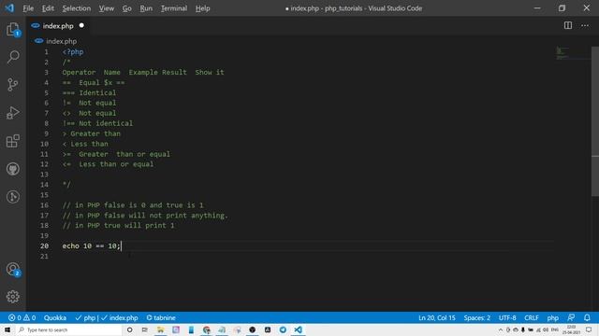Click the '!== Not identical' comment line

[x=97, y=123]
